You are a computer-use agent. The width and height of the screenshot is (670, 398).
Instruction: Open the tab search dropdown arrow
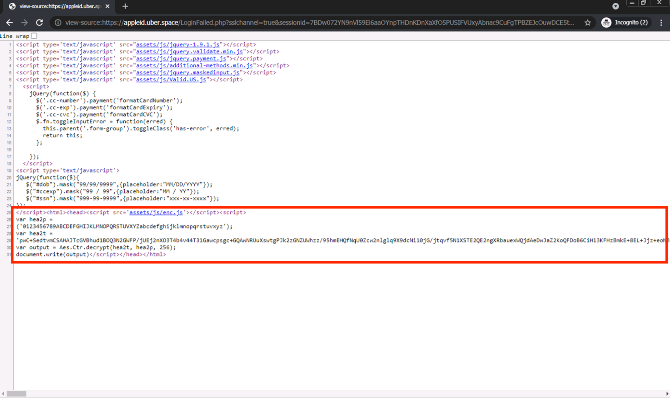pos(615,6)
